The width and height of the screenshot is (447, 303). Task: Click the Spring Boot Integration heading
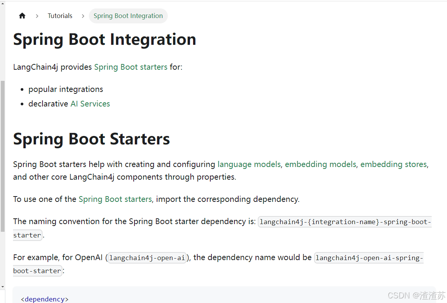tap(105, 39)
